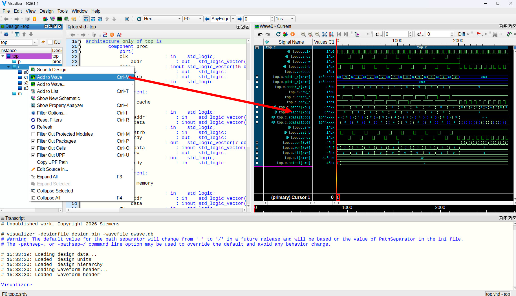516x296 pixels.
Task: Toggle Filter Out UPF option
Action: point(33,155)
